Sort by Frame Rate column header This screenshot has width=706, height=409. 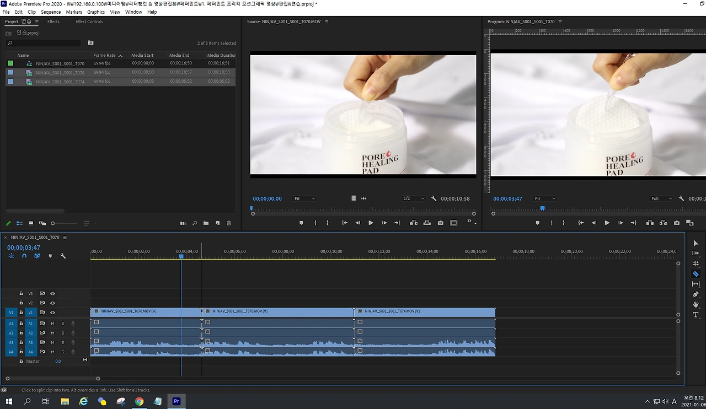coord(104,55)
